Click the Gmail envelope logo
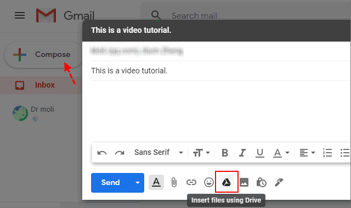The height and width of the screenshot is (208, 351). click(46, 15)
